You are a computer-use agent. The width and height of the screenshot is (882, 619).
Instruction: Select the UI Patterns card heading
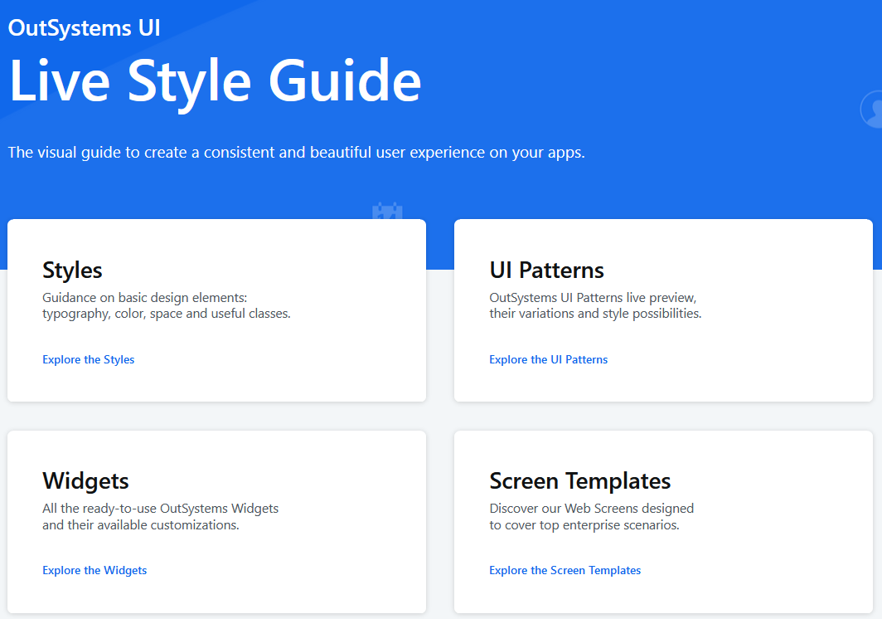click(546, 271)
